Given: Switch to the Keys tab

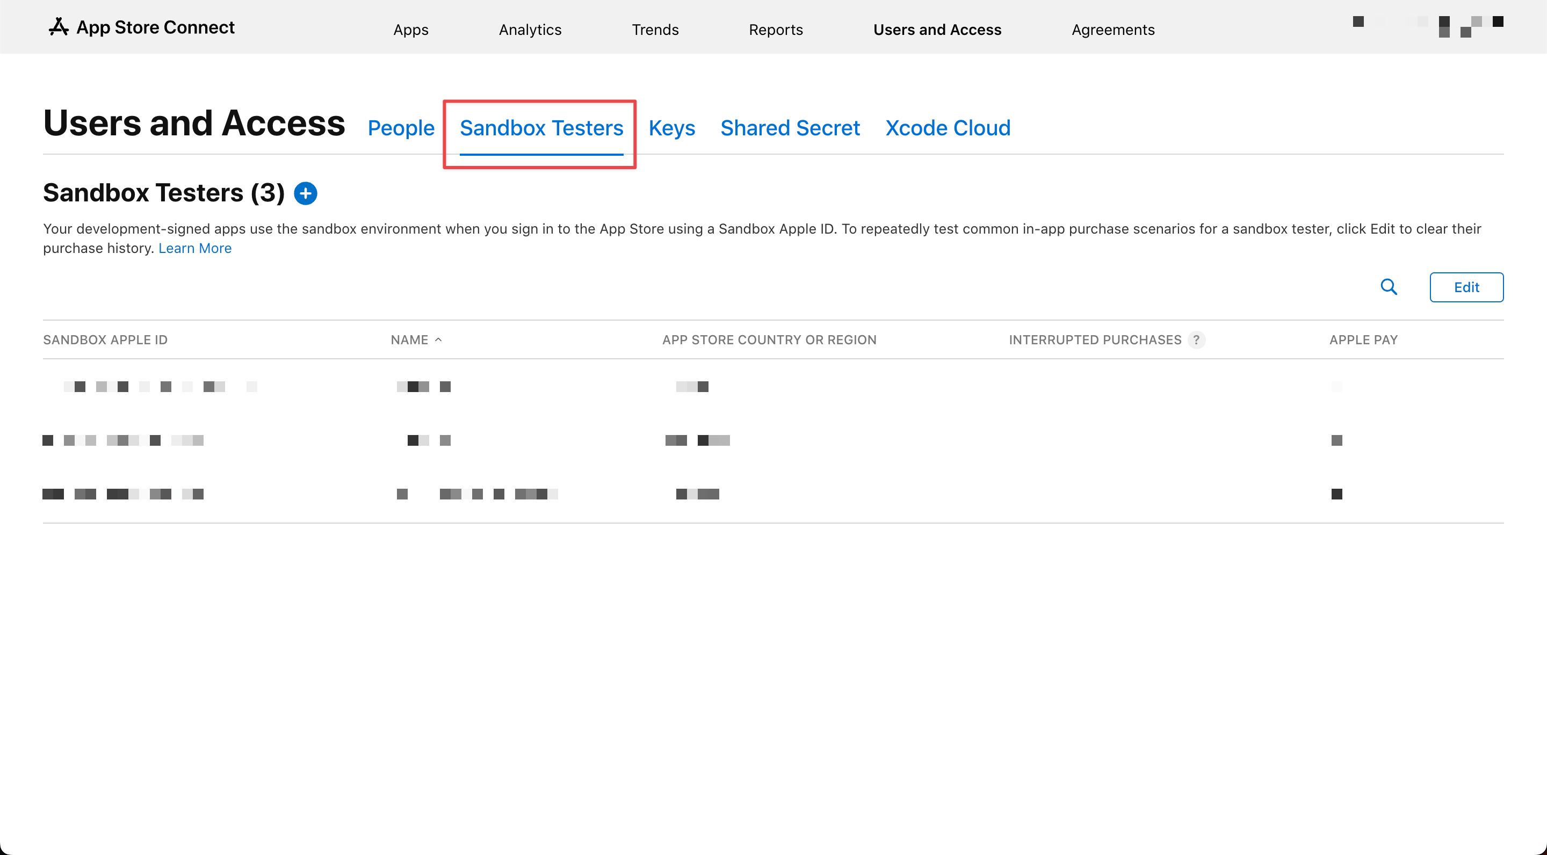Looking at the screenshot, I should click(671, 128).
